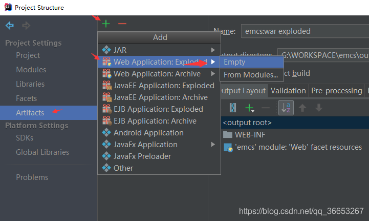Click the output directory path field
Screen dimensions: 369x221
[x=323, y=55]
